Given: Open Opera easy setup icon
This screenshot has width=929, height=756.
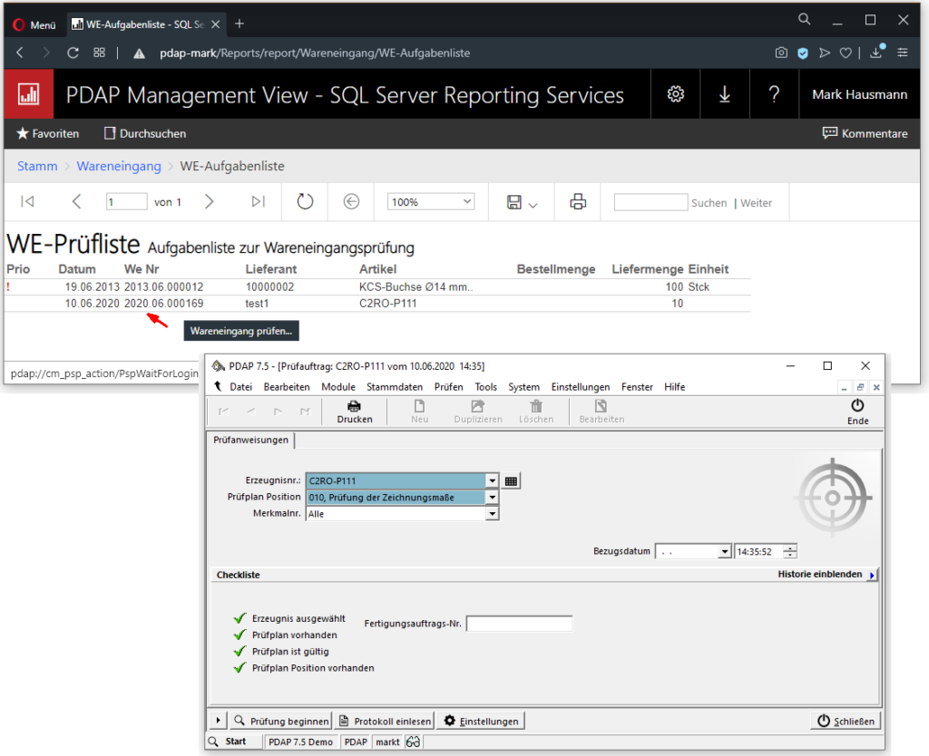Looking at the screenshot, I should pyautogui.click(x=903, y=53).
